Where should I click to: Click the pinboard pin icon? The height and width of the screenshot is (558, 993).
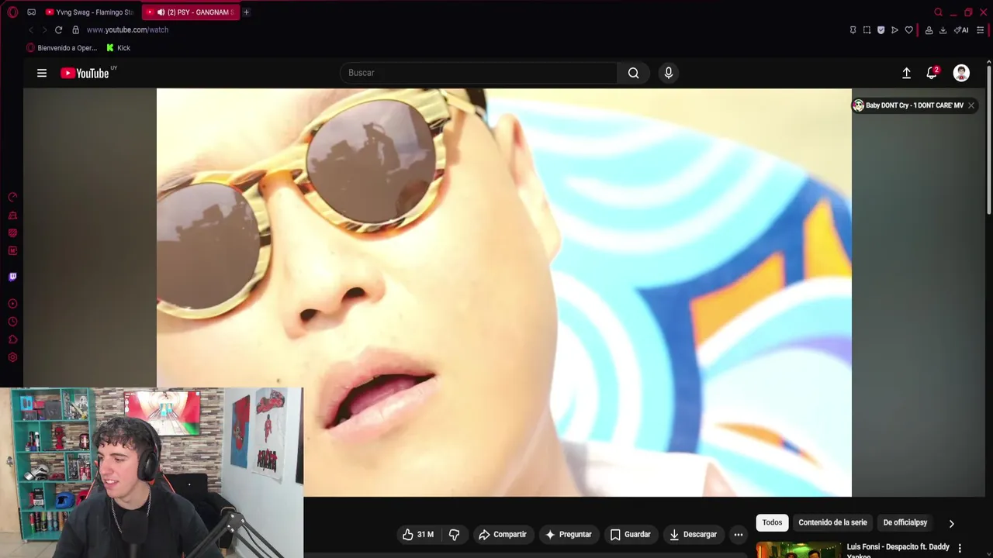pyautogui.click(x=853, y=30)
